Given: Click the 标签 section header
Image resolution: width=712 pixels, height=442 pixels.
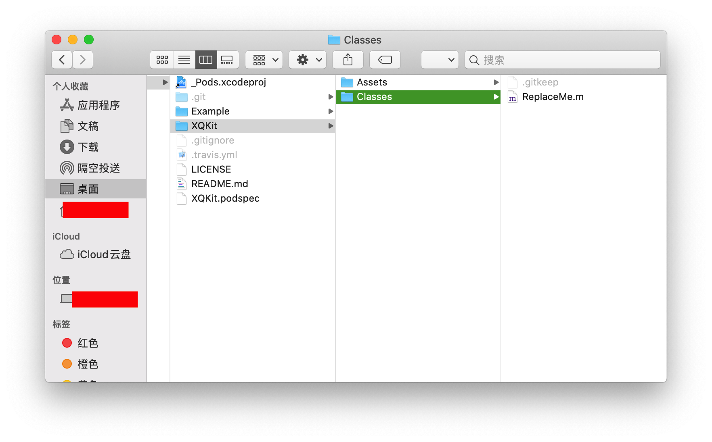Looking at the screenshot, I should point(61,324).
